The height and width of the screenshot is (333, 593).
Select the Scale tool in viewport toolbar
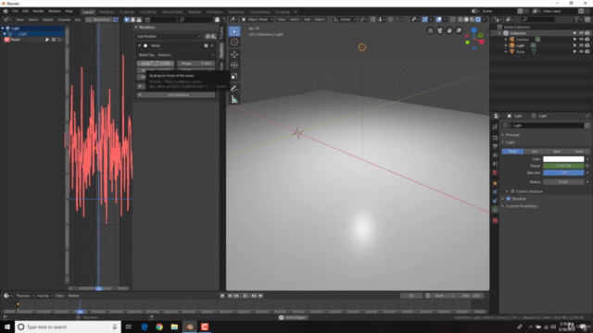234,76
